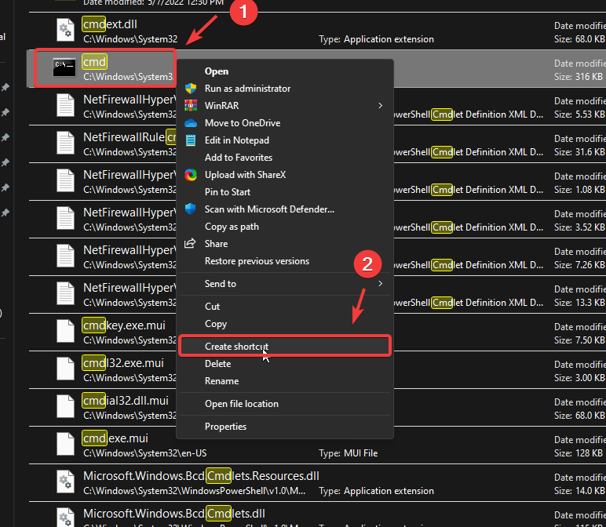Click Size: 128 KB for cmd.exe.mui
Screen dimensions: 606x527
click(579, 452)
